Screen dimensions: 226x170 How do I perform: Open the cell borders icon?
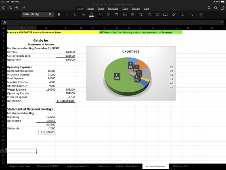click(83, 15)
